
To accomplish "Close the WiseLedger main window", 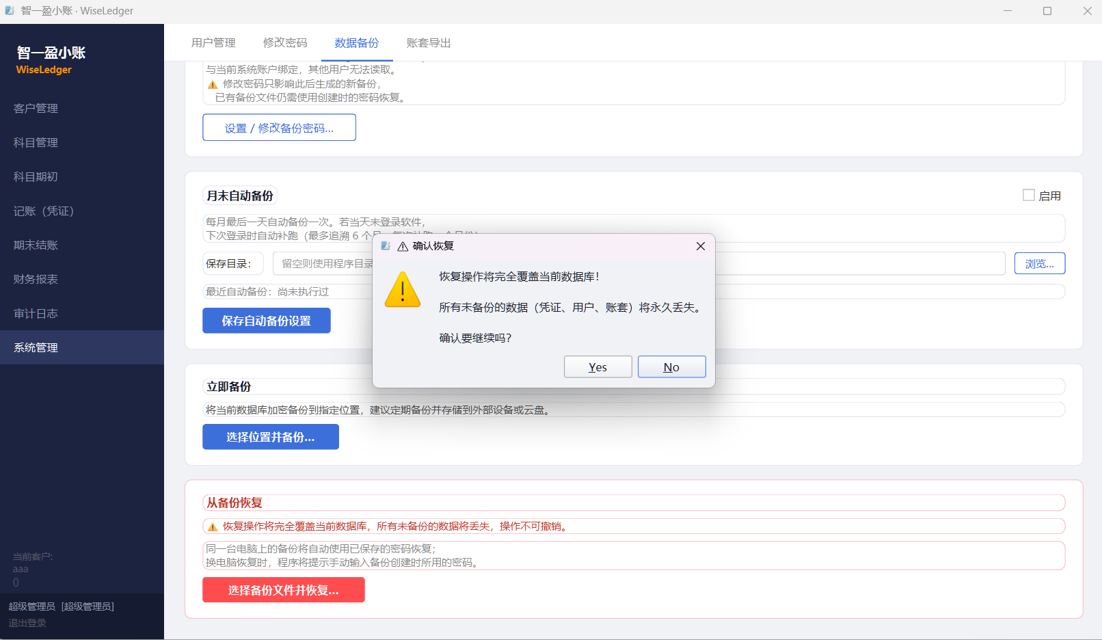I will click(x=1087, y=11).
